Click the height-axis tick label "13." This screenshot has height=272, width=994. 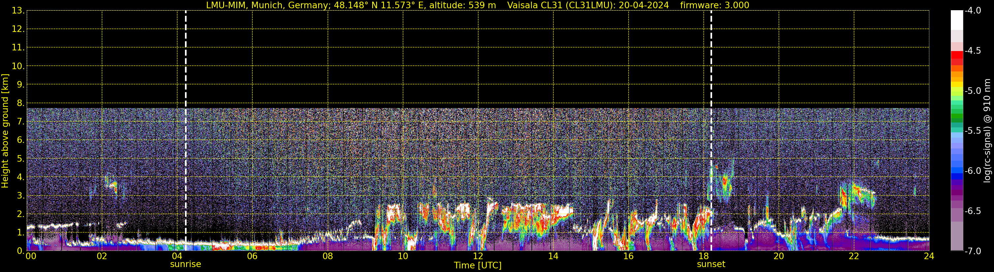18,11
